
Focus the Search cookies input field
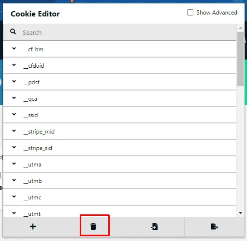pos(119,32)
